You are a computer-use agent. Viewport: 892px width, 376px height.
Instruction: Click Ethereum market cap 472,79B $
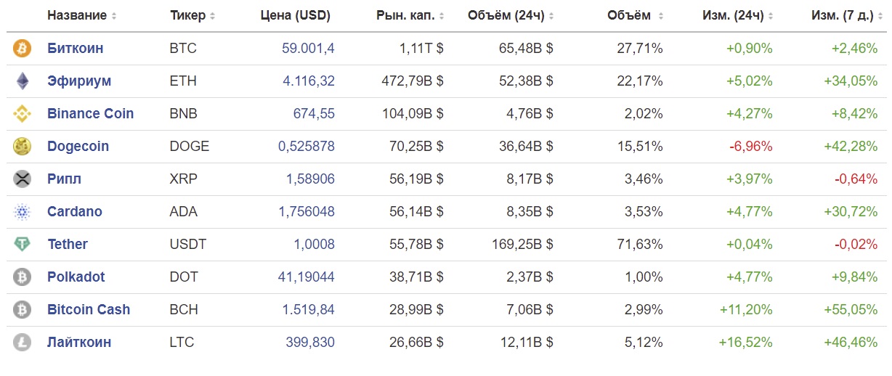click(413, 81)
